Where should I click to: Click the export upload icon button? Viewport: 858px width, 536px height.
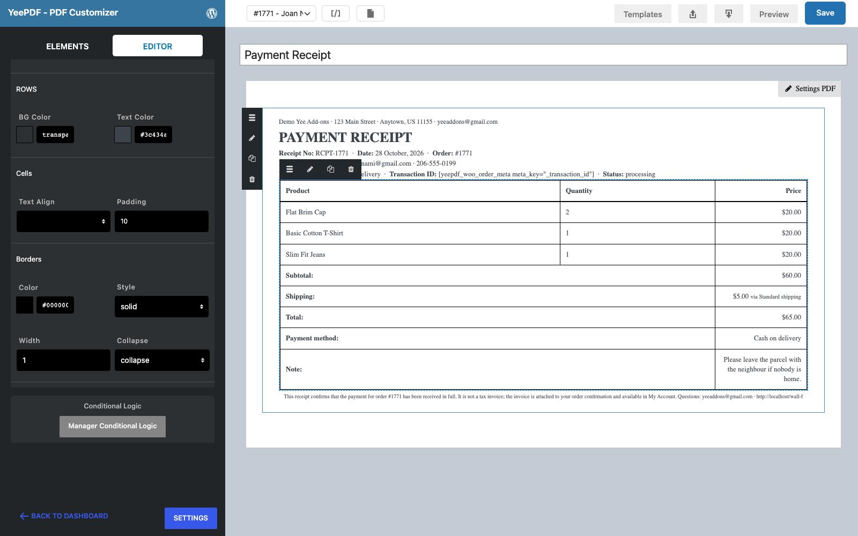click(x=693, y=14)
